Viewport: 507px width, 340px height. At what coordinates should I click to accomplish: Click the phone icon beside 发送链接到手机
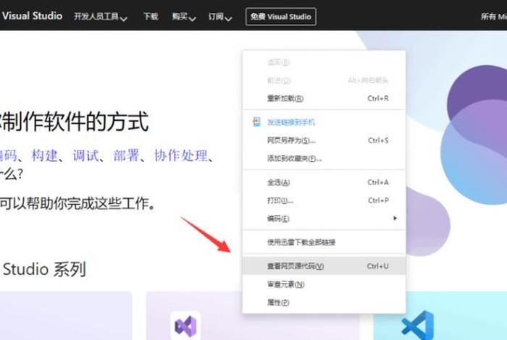click(x=256, y=122)
